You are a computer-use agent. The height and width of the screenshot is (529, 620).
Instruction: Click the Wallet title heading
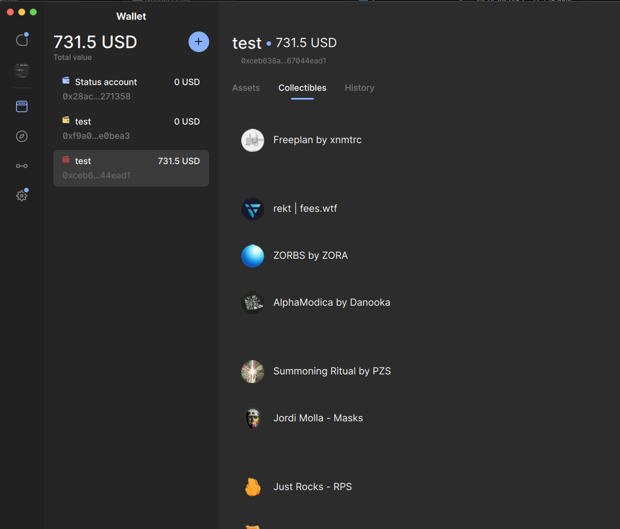[x=131, y=16]
